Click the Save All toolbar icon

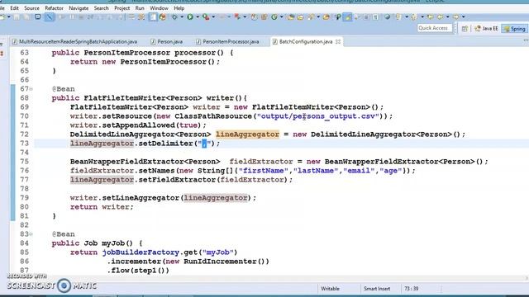click(x=26, y=16)
